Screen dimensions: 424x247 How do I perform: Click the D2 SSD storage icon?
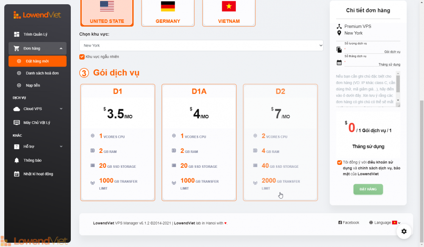click(255, 165)
